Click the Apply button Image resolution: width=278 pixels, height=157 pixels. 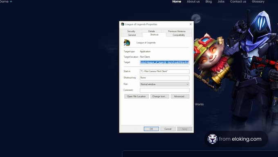click(184, 129)
